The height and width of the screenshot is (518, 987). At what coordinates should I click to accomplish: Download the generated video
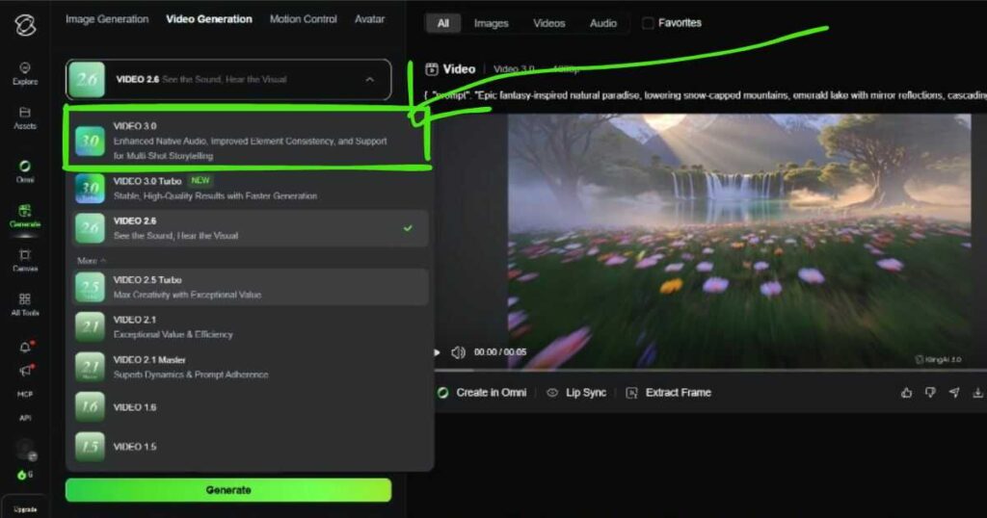pos(977,392)
